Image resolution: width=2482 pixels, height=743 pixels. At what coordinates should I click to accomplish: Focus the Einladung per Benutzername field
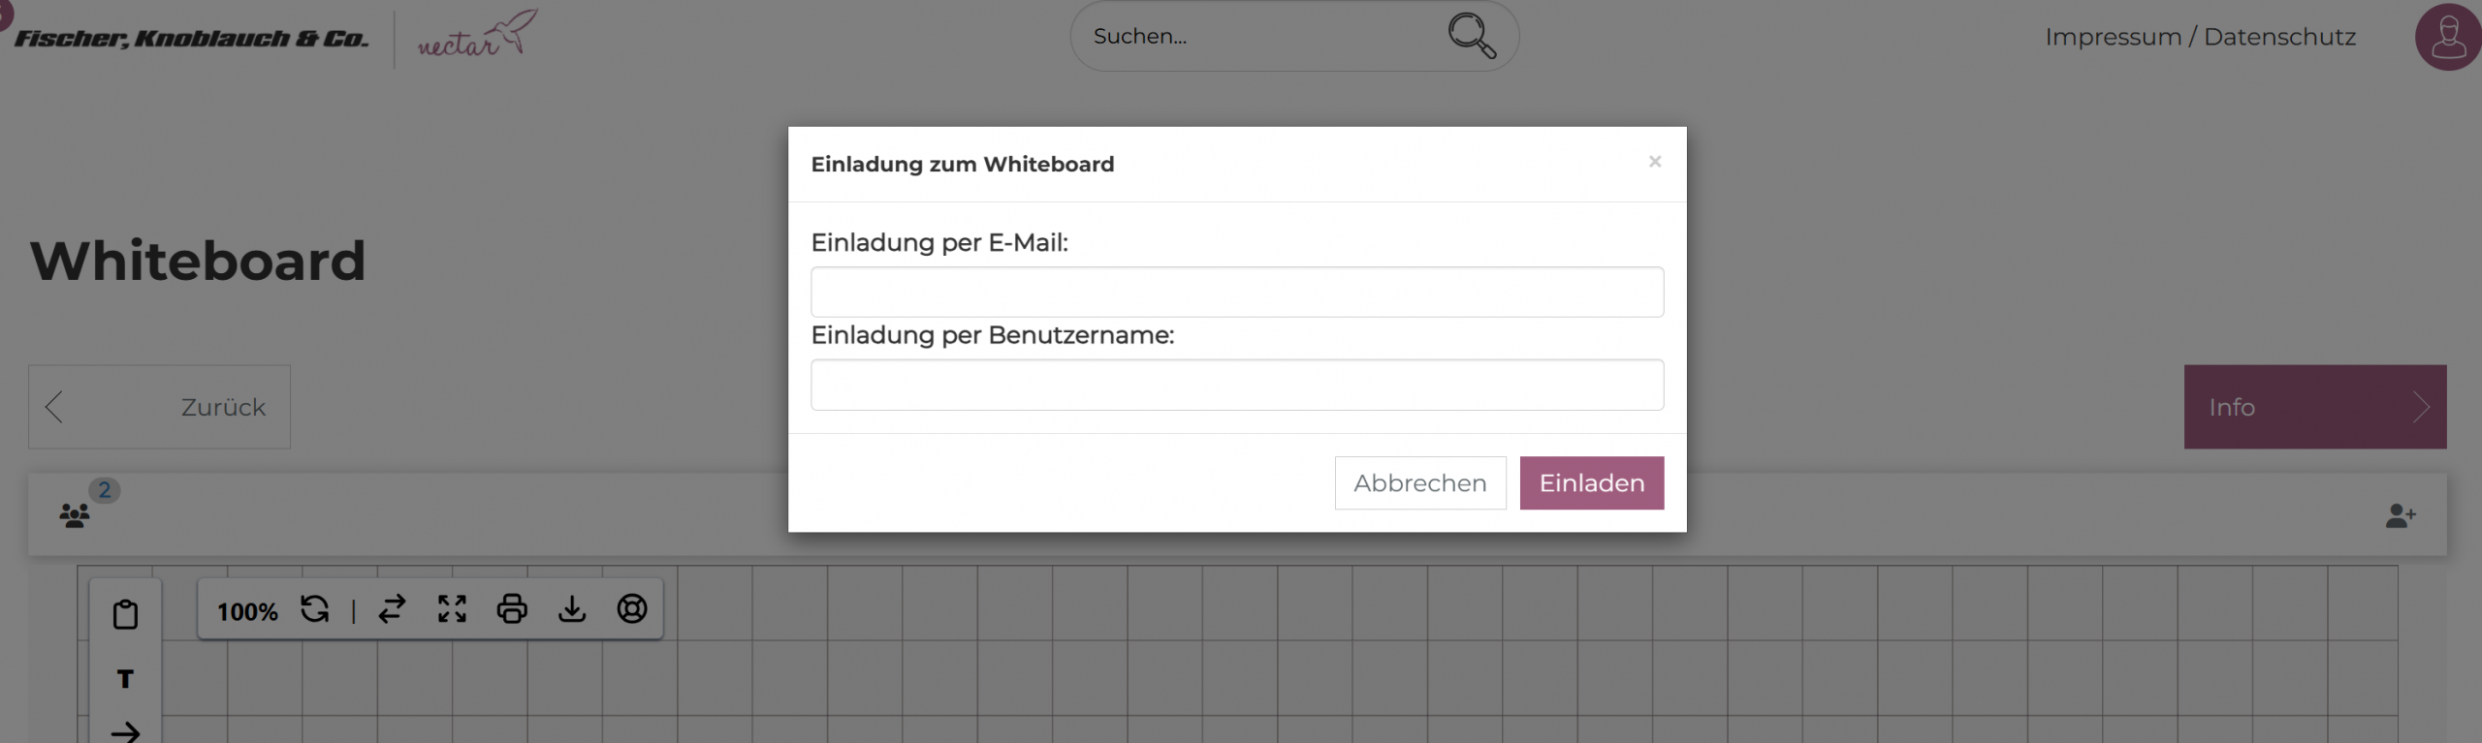coord(1237,385)
